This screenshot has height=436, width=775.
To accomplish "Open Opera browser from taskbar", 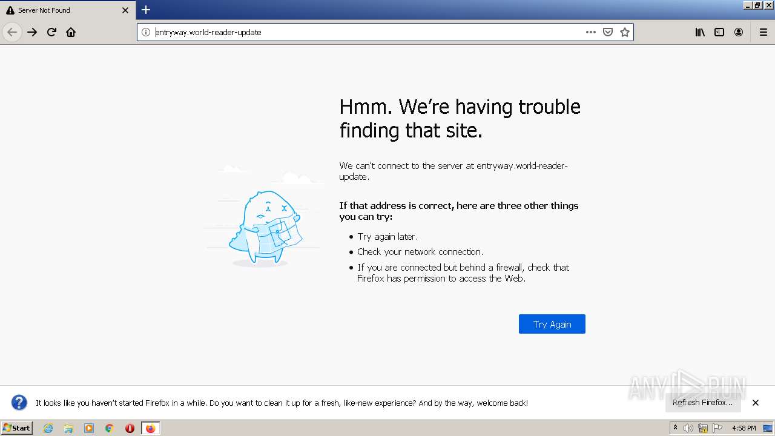I will [x=130, y=428].
